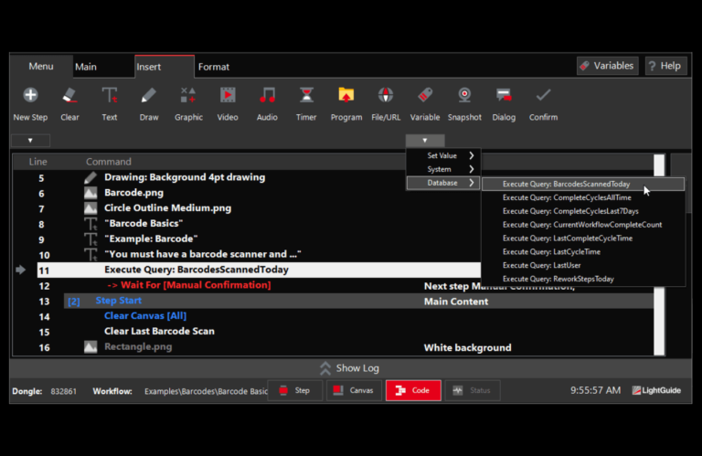The height and width of the screenshot is (456, 702).
Task: Insert a File/URL command
Action: (x=386, y=95)
